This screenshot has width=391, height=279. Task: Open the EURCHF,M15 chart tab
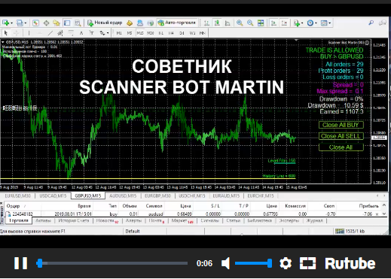261,196
